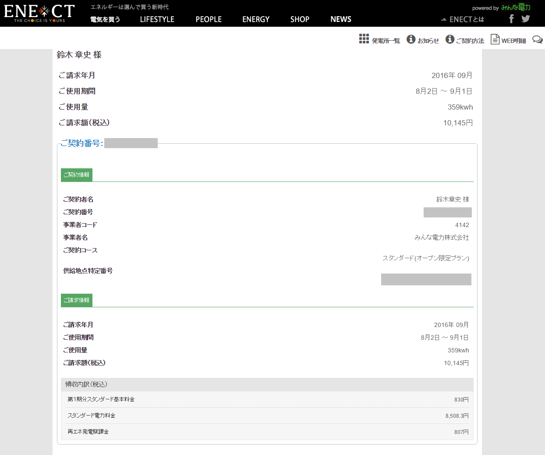Click the 発電所一覧 grid icon
545x455 pixels.
(364, 39)
